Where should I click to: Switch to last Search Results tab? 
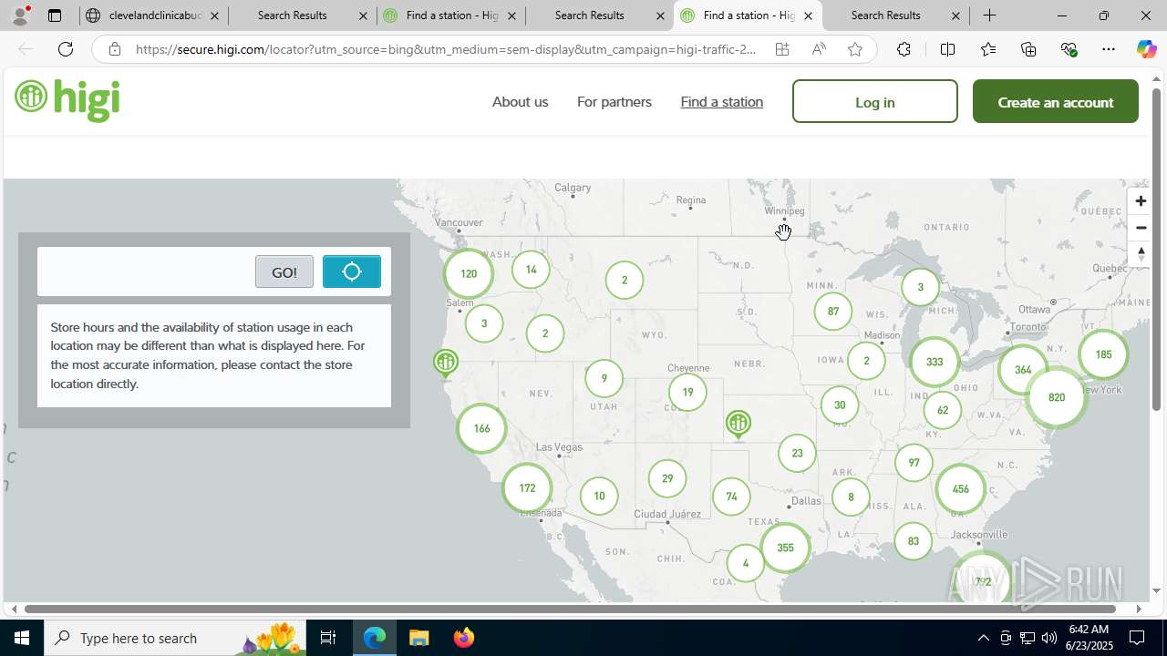(896, 15)
